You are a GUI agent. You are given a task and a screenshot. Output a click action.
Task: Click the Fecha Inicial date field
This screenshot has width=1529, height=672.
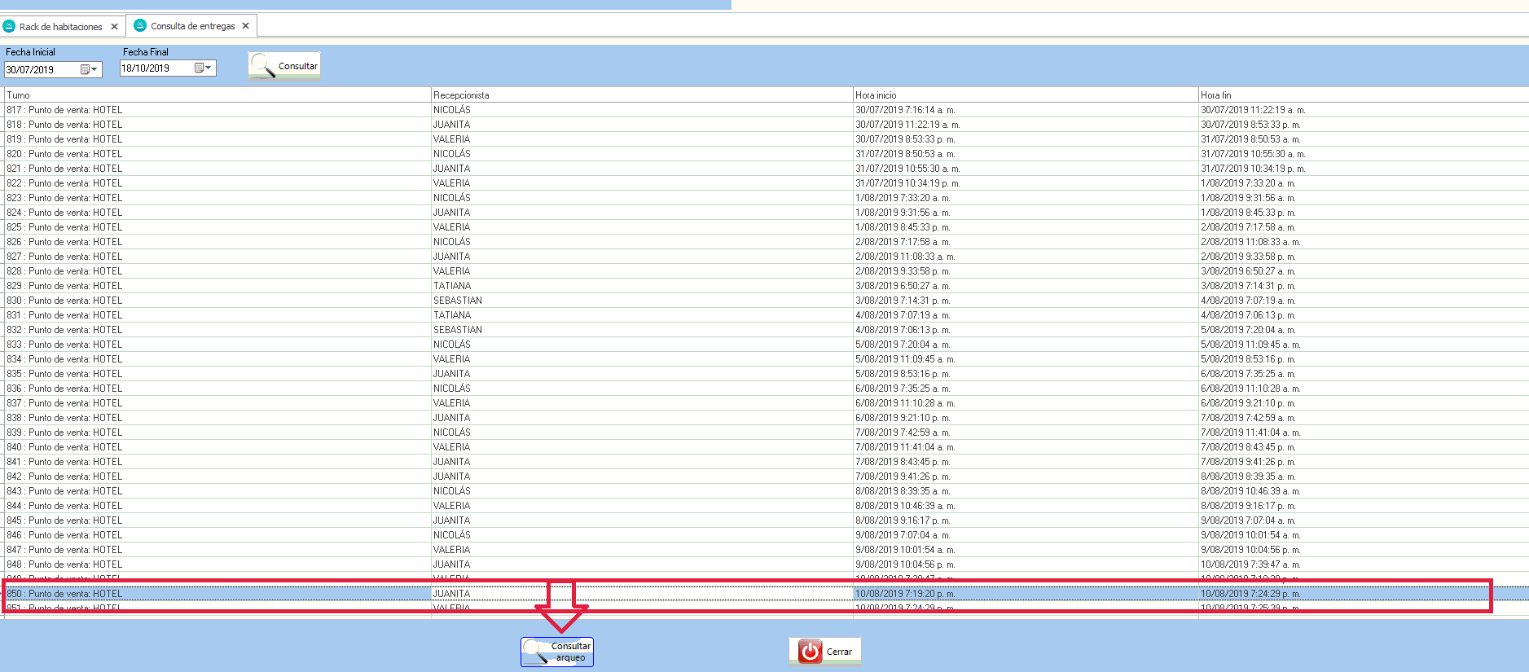(41, 70)
